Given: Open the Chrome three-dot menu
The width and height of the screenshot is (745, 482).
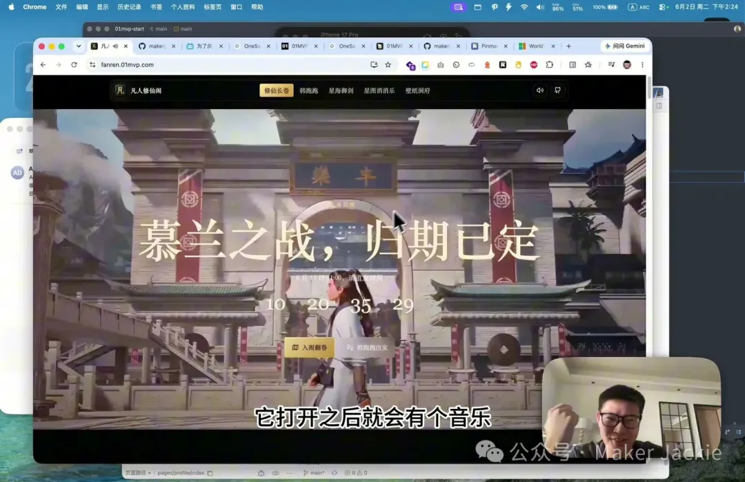Looking at the screenshot, I should coord(642,65).
